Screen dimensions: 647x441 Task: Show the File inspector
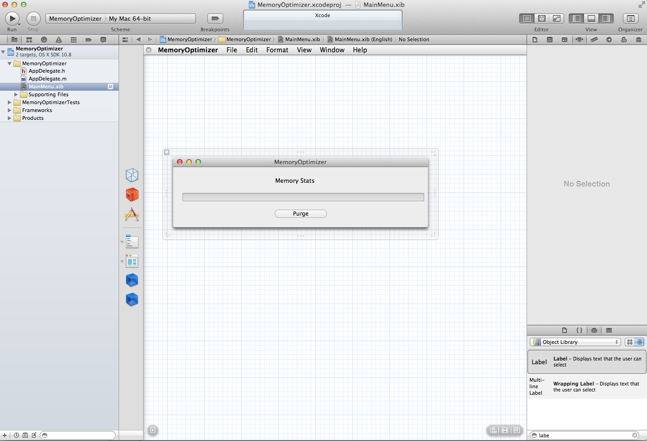[535, 40]
